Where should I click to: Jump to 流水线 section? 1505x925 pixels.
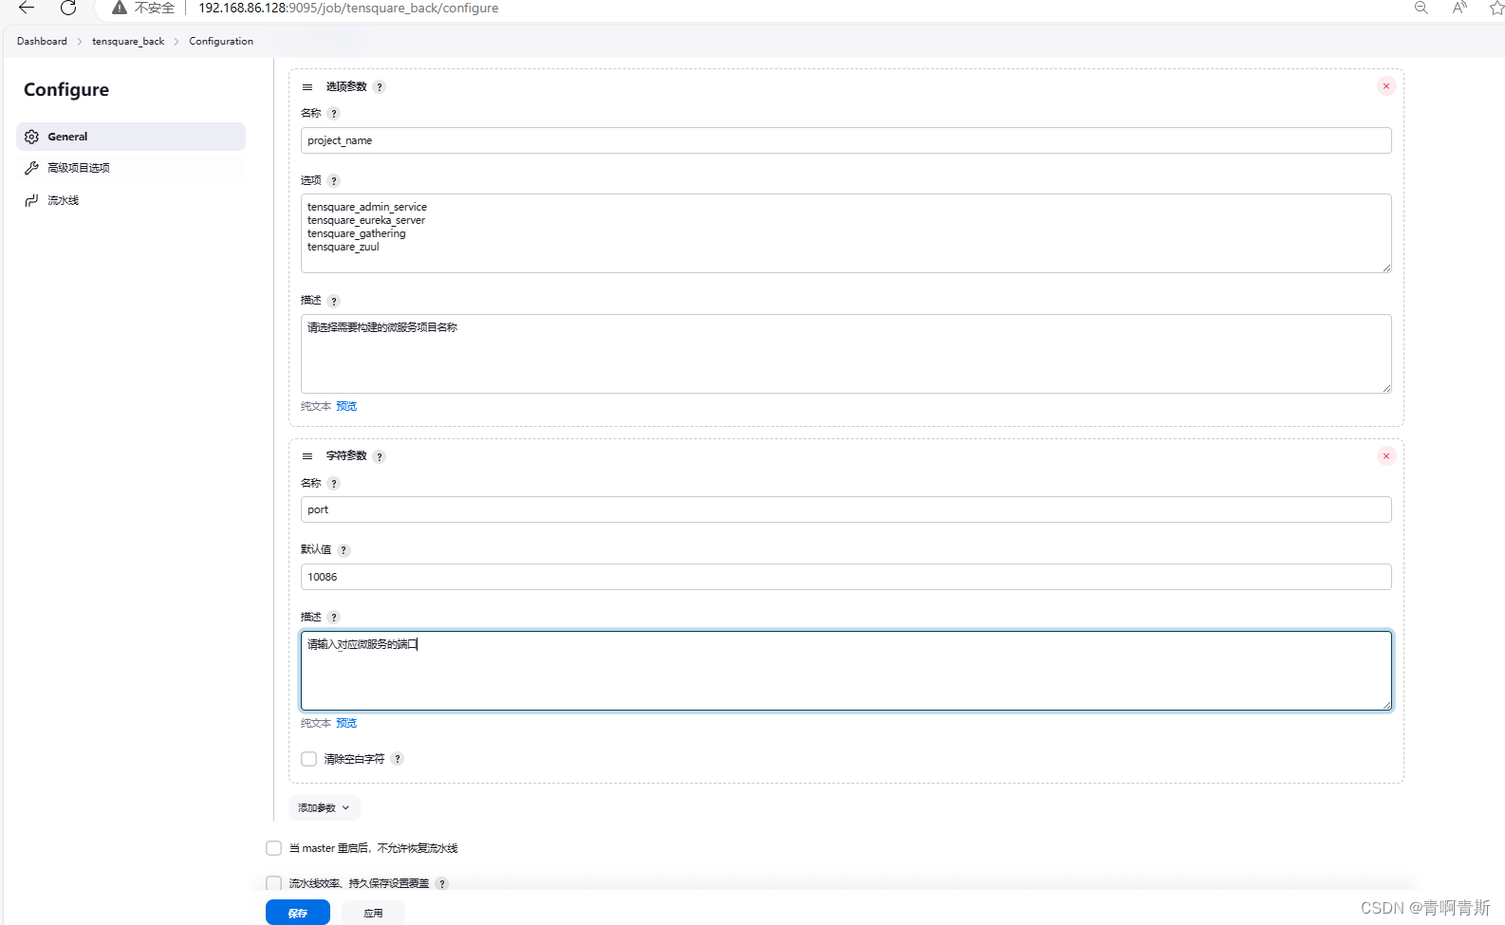point(131,200)
